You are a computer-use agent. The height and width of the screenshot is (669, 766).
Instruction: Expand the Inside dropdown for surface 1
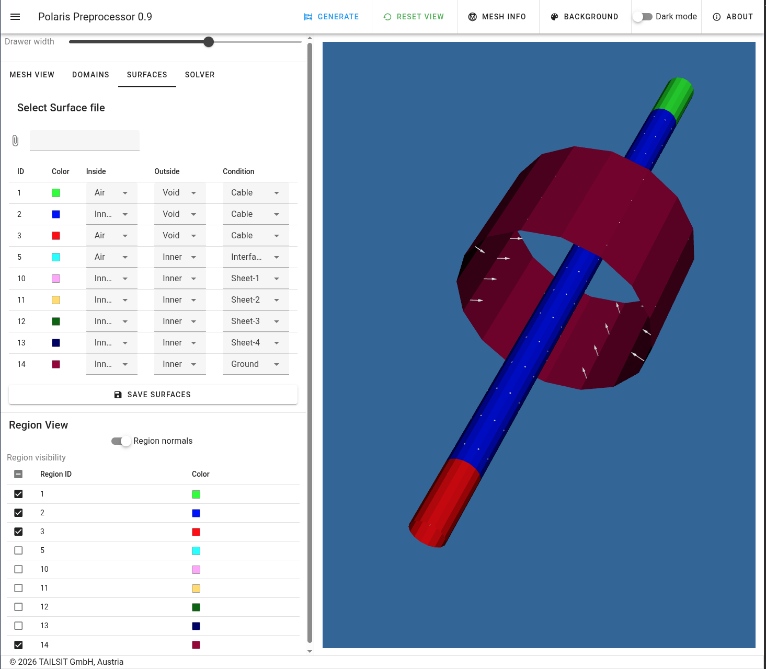click(112, 193)
